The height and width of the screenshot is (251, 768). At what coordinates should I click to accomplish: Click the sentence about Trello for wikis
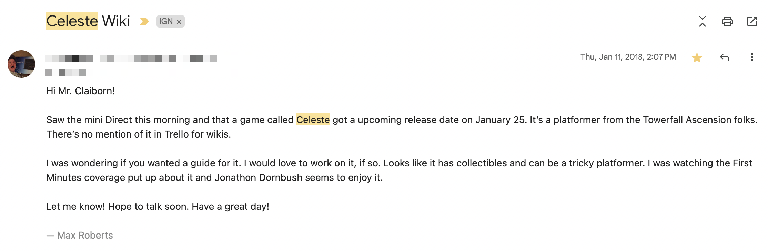pos(138,134)
